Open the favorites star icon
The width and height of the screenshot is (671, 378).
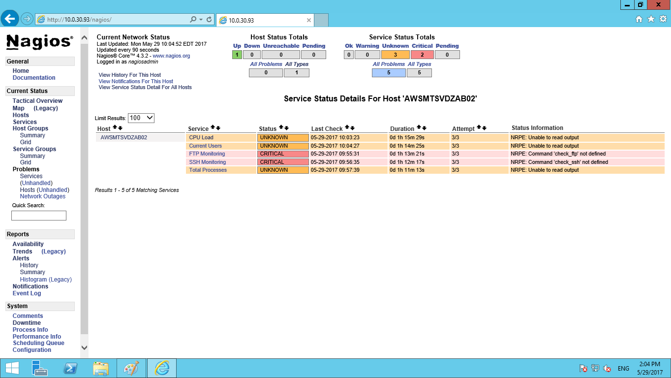(651, 19)
